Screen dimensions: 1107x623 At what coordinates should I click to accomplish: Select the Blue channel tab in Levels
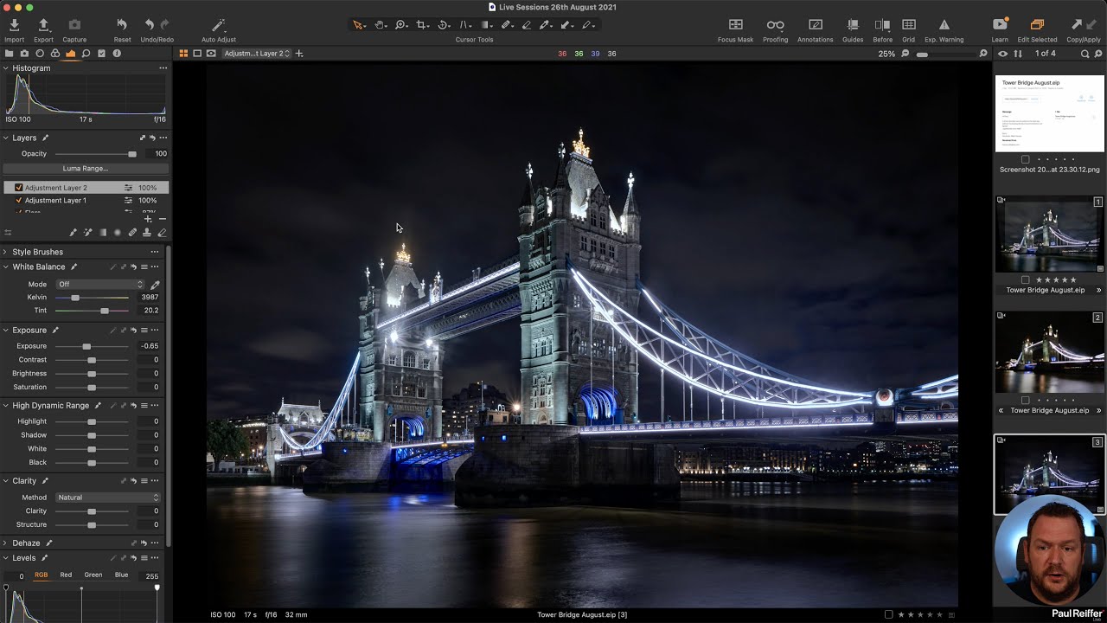click(121, 575)
